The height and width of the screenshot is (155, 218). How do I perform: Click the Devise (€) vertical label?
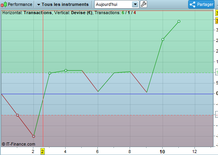tap(82, 13)
